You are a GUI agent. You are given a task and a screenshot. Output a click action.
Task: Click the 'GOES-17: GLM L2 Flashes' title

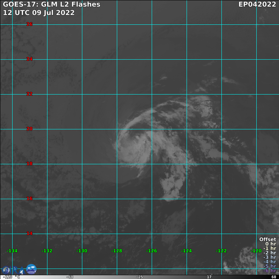coord(52,5)
